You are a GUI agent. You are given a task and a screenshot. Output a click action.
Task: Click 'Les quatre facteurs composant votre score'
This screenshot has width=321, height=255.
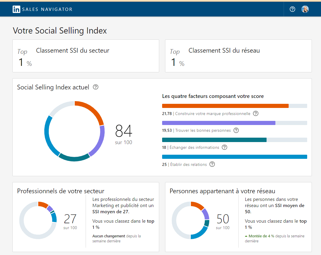pos(213,96)
